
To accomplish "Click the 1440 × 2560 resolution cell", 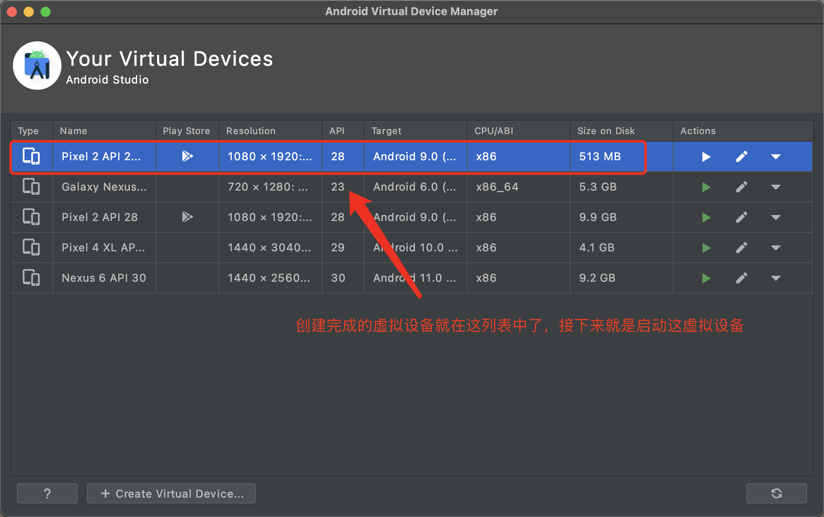I will pyautogui.click(x=271, y=278).
